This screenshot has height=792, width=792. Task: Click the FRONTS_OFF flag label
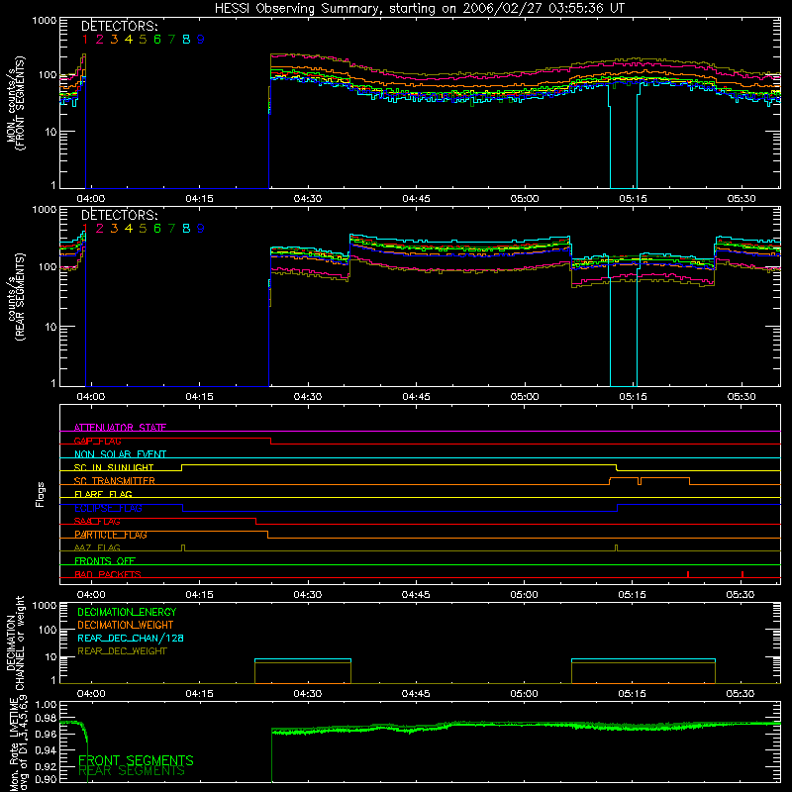[105, 561]
